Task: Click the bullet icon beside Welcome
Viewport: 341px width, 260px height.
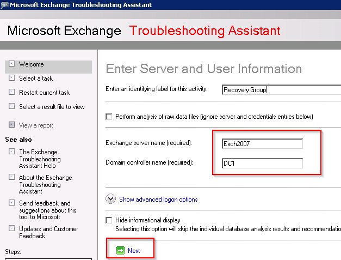Action: click(11, 64)
